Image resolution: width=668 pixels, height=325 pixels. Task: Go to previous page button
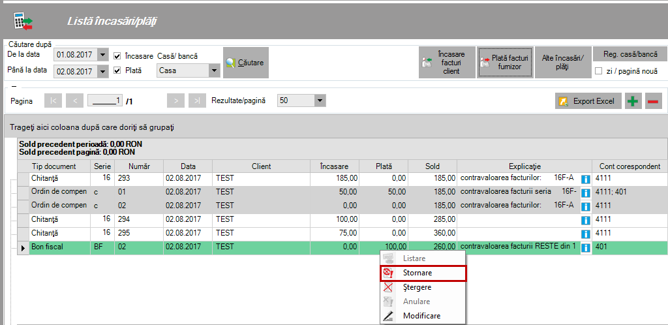[74, 101]
